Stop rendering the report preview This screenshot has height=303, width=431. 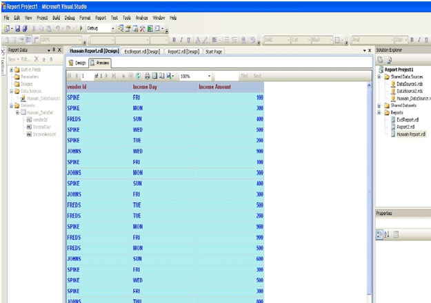(x=131, y=76)
